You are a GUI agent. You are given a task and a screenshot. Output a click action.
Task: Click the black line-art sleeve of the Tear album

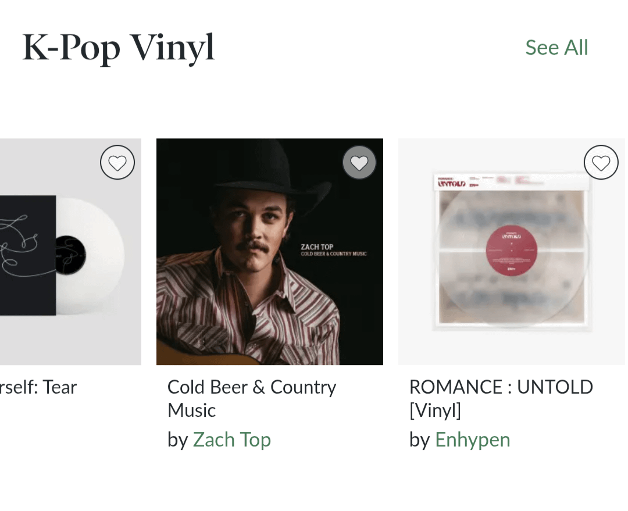click(26, 255)
